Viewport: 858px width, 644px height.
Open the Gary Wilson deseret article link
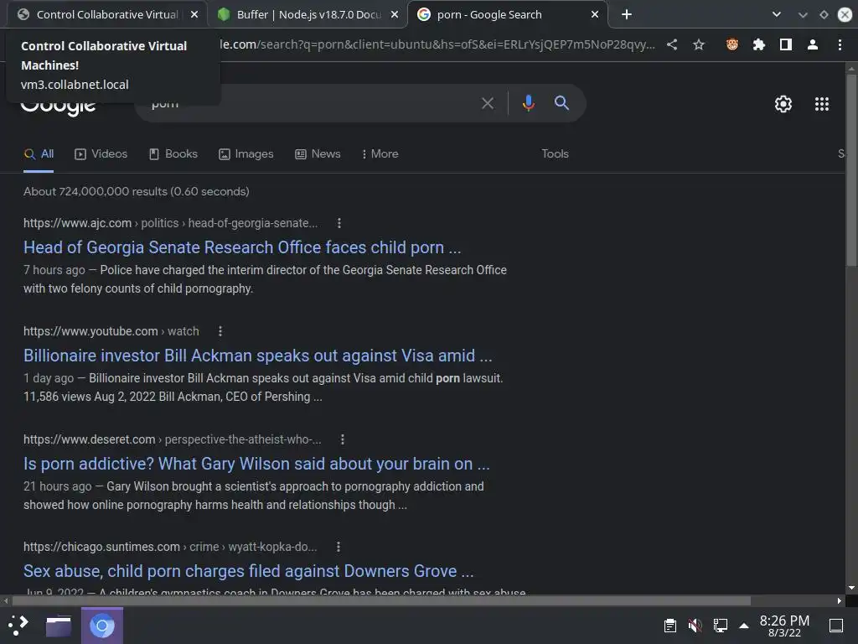click(x=256, y=465)
